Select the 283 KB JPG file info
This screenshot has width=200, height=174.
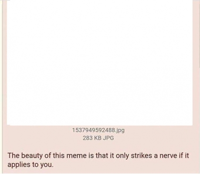coord(98,138)
